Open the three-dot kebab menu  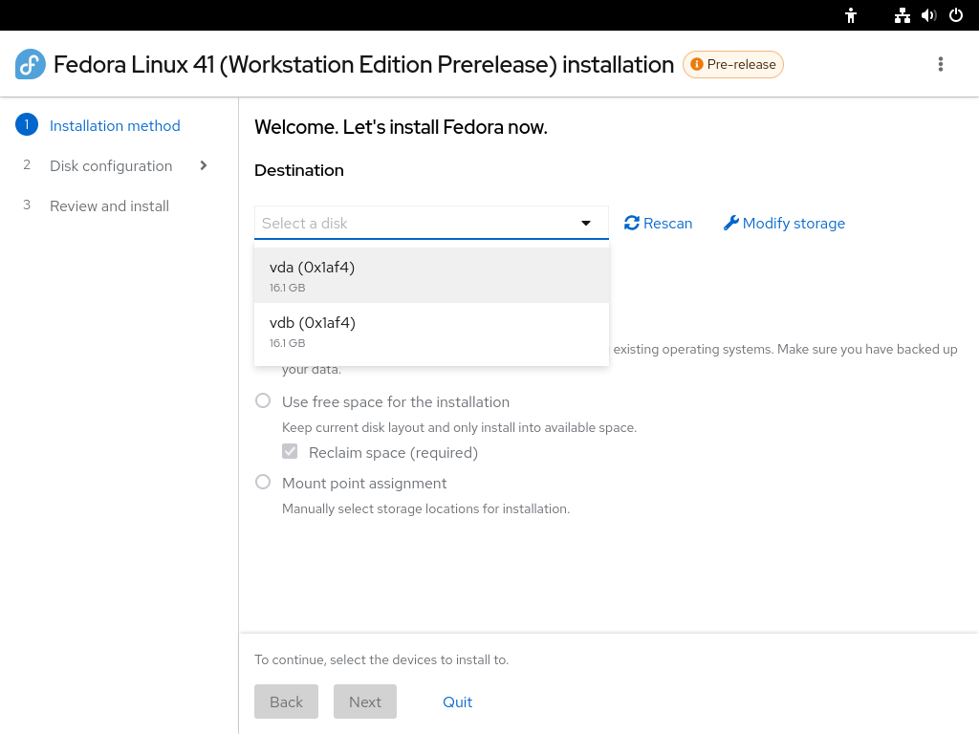coord(941,64)
